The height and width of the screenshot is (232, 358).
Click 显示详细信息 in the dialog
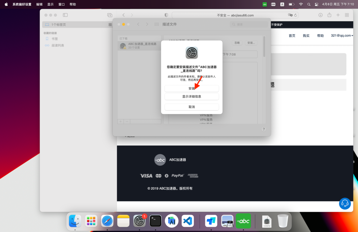pos(192,97)
